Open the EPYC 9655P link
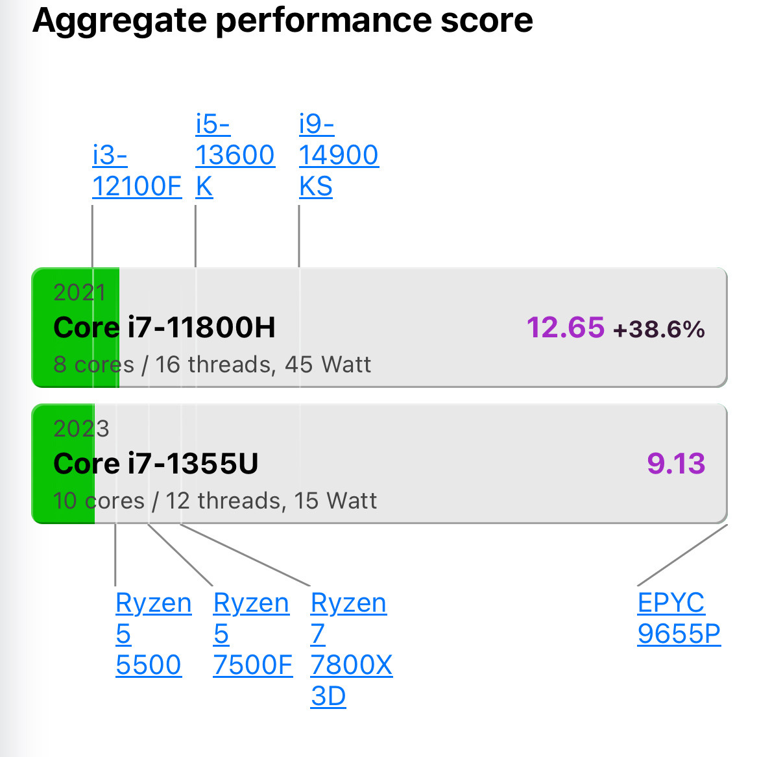Viewport: 759px width, 757px height. [678, 618]
